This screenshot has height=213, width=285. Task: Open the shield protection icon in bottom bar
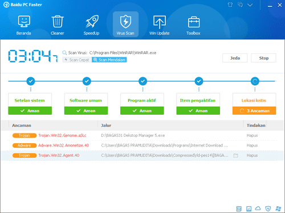click(268, 208)
